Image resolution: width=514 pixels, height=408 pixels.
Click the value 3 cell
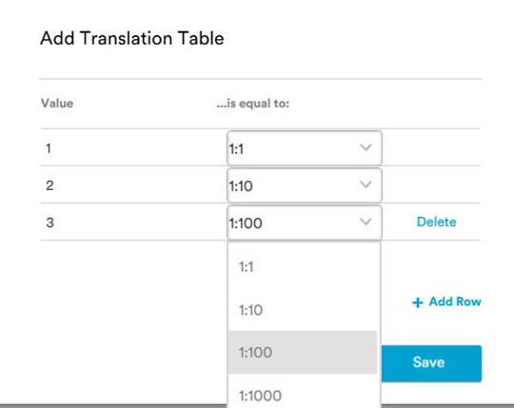click(49, 223)
